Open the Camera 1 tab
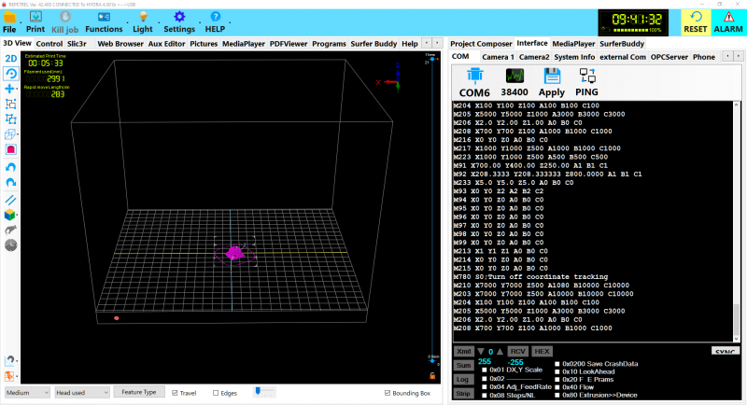 point(498,57)
